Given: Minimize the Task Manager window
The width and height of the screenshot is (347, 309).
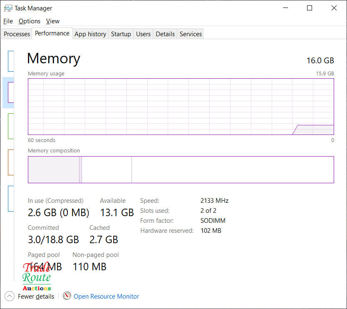Looking at the screenshot, I should click(285, 8).
